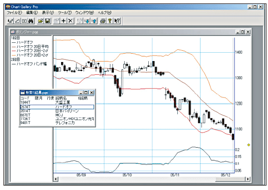Viewport: 268px width, 190px height.
Task: Click the X delete icon in toolbar
Action: tap(70, 21)
